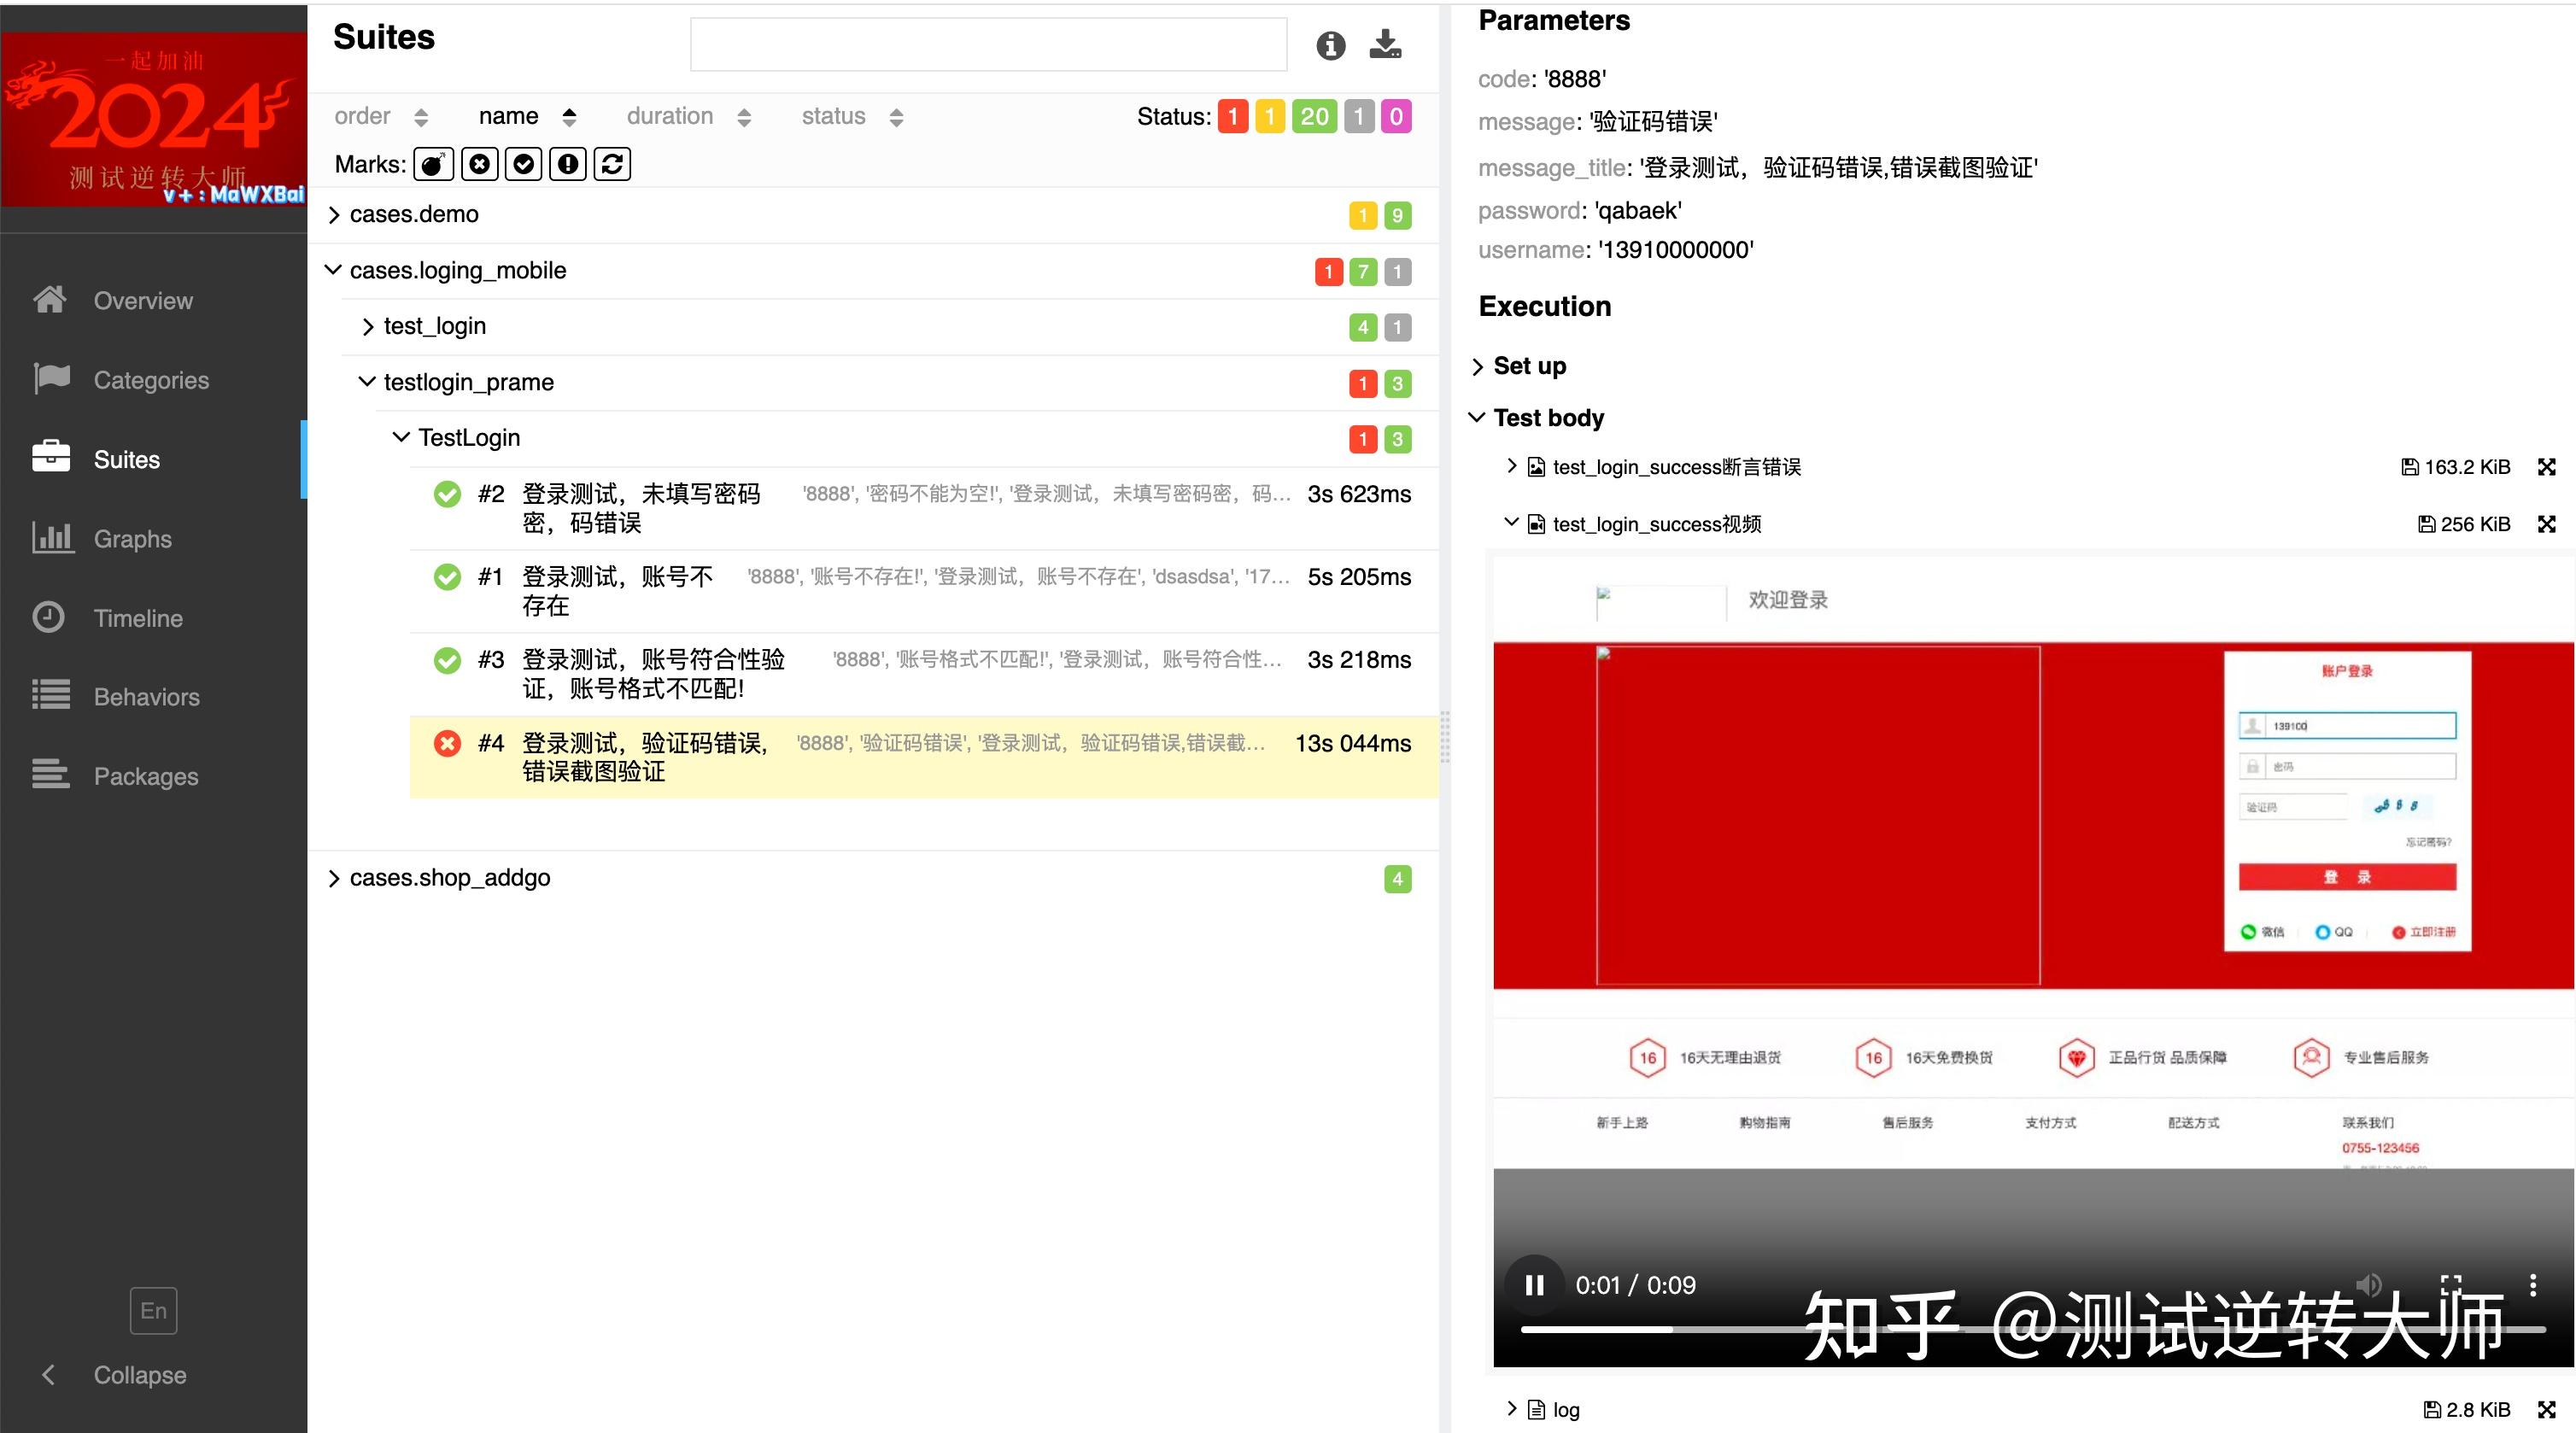
Task: Open fullscreen for test_login_success视频 attachment
Action: pyautogui.click(x=2546, y=524)
